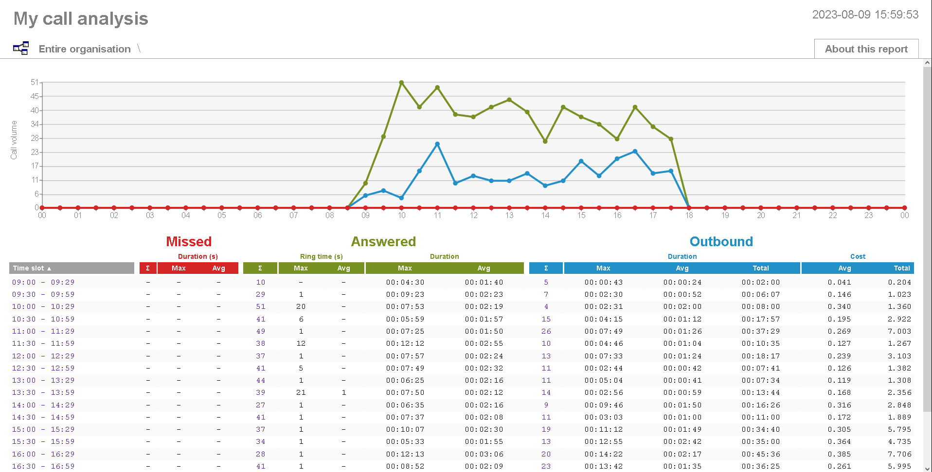Screen dimensions: 932x472
Task: Click the scrollbar down arrow
Action: click(x=927, y=467)
